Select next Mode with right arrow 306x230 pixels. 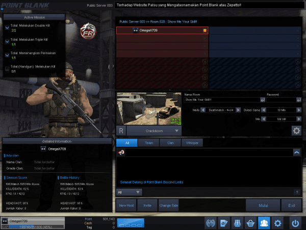[238, 110]
